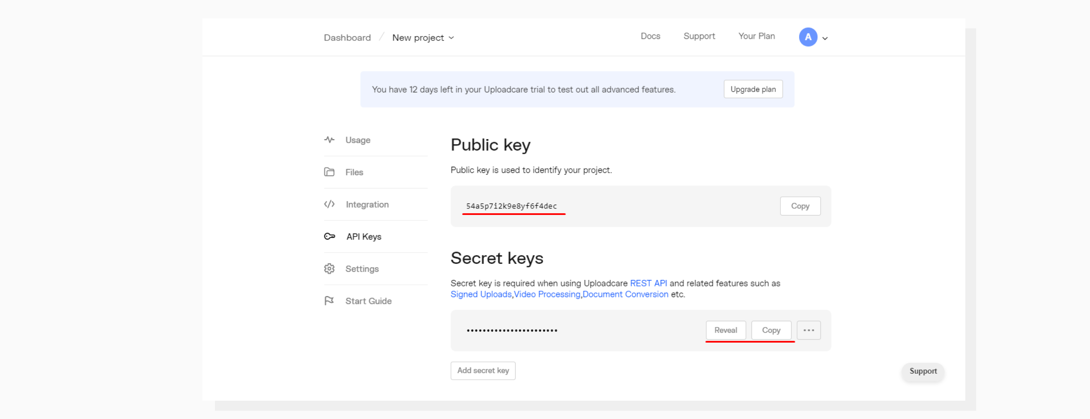Viewport: 1090px width, 419px height.
Task: Open the ellipsis options next to secret key
Action: [809, 330]
